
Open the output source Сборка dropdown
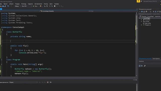tap(23, 82)
